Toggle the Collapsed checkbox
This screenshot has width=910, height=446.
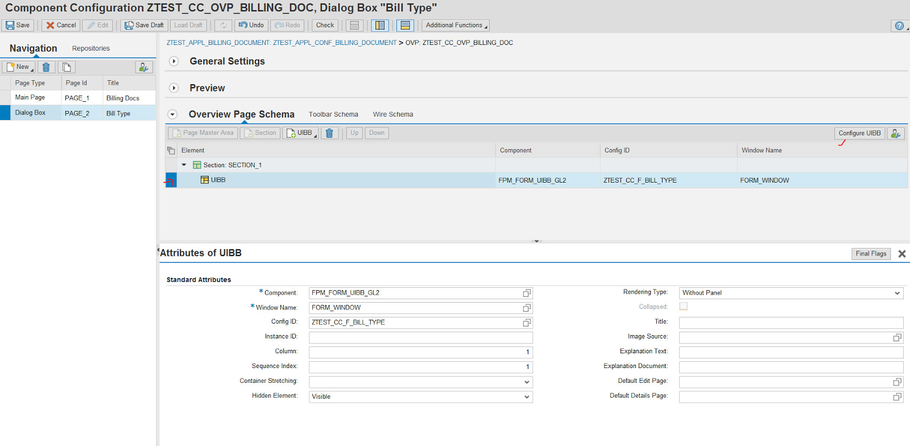coord(684,307)
